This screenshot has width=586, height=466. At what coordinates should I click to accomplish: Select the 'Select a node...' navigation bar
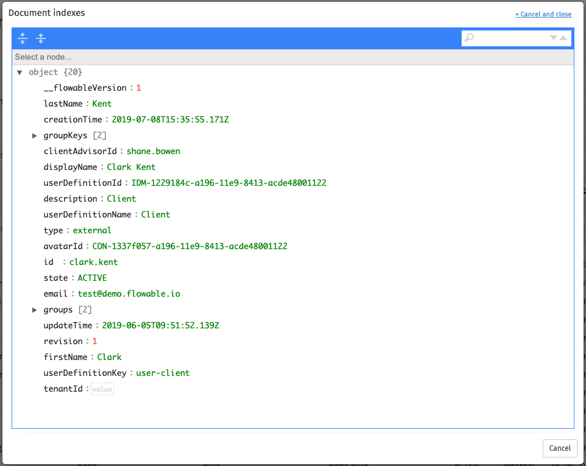(x=293, y=57)
